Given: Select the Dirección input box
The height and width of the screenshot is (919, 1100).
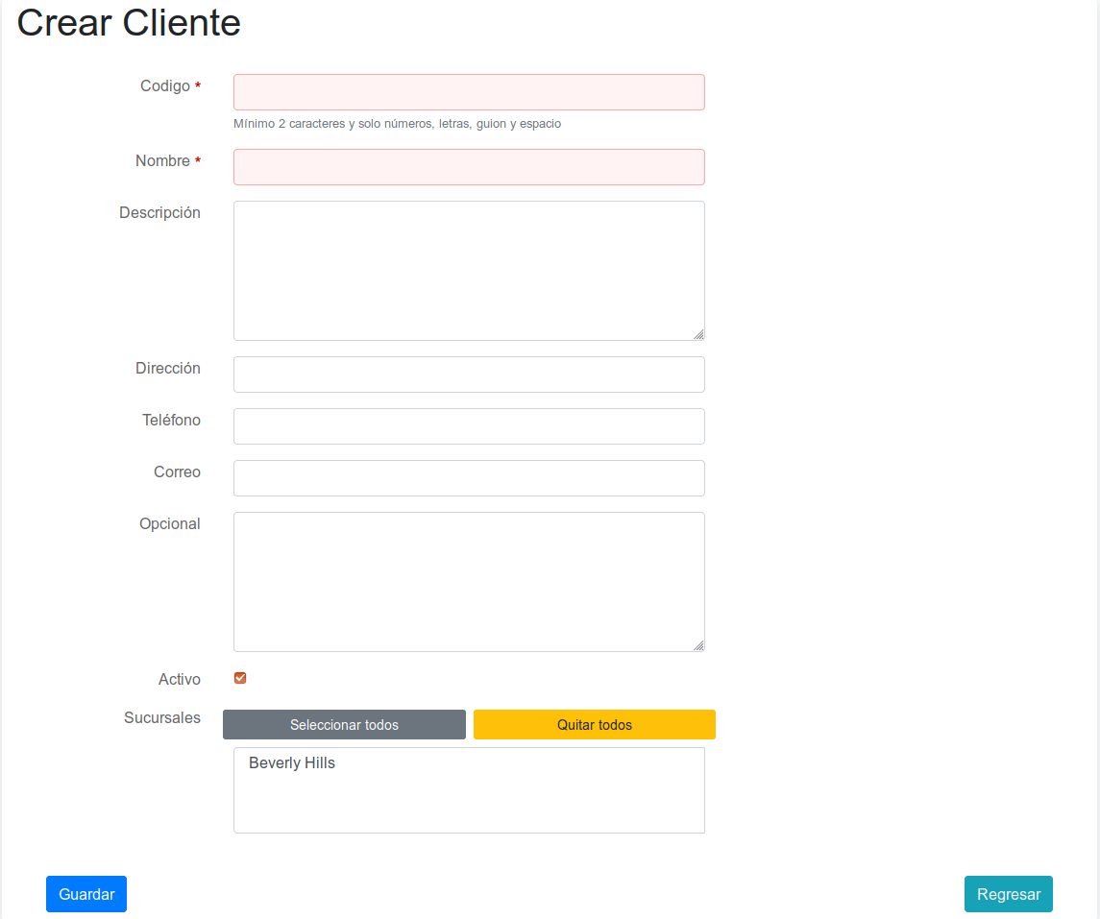Looking at the screenshot, I should (x=469, y=375).
